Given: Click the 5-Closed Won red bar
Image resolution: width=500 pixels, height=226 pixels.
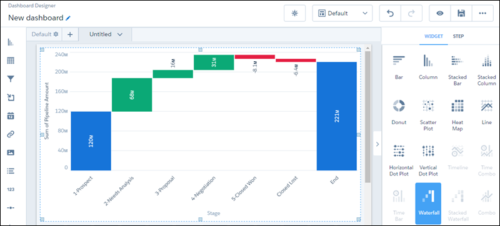Looking at the screenshot, I should (255, 57).
